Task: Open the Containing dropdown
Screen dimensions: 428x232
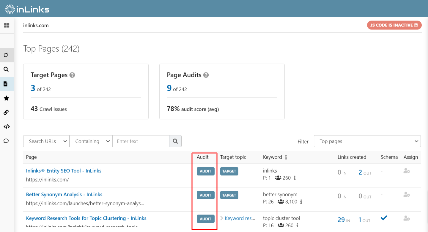Action: (91, 141)
